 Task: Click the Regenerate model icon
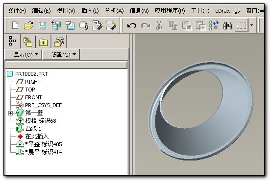pyautogui.click(x=214, y=25)
